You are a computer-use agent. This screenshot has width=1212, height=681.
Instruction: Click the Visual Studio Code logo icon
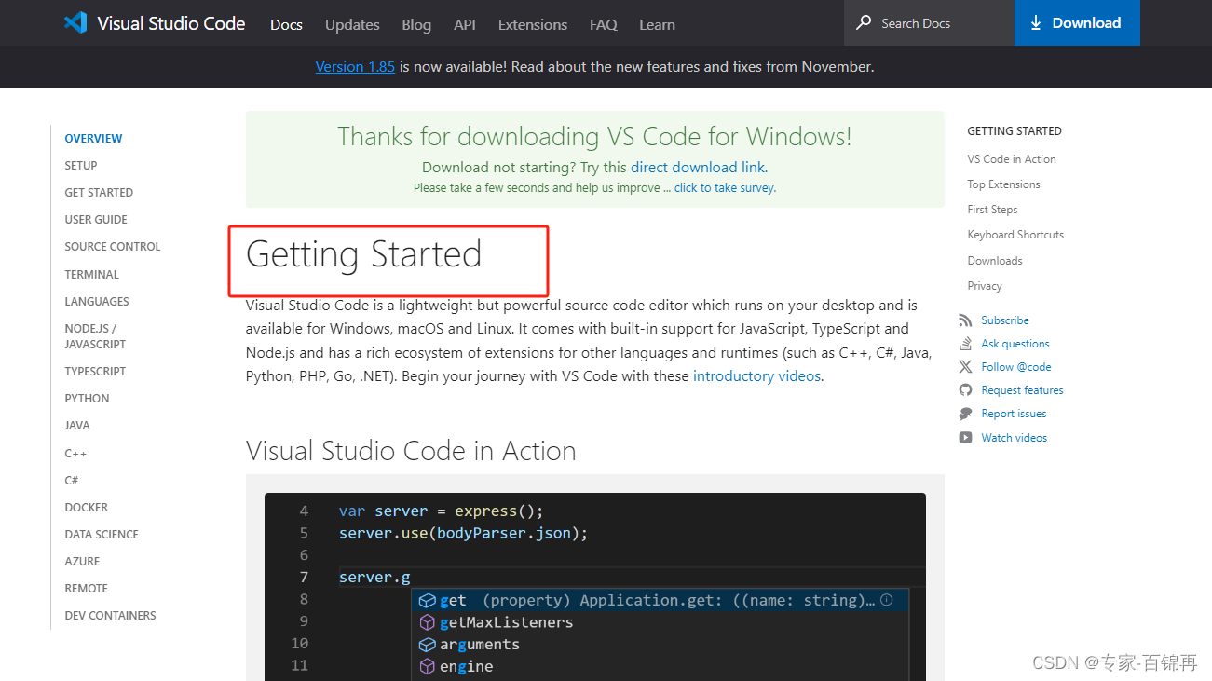point(75,22)
